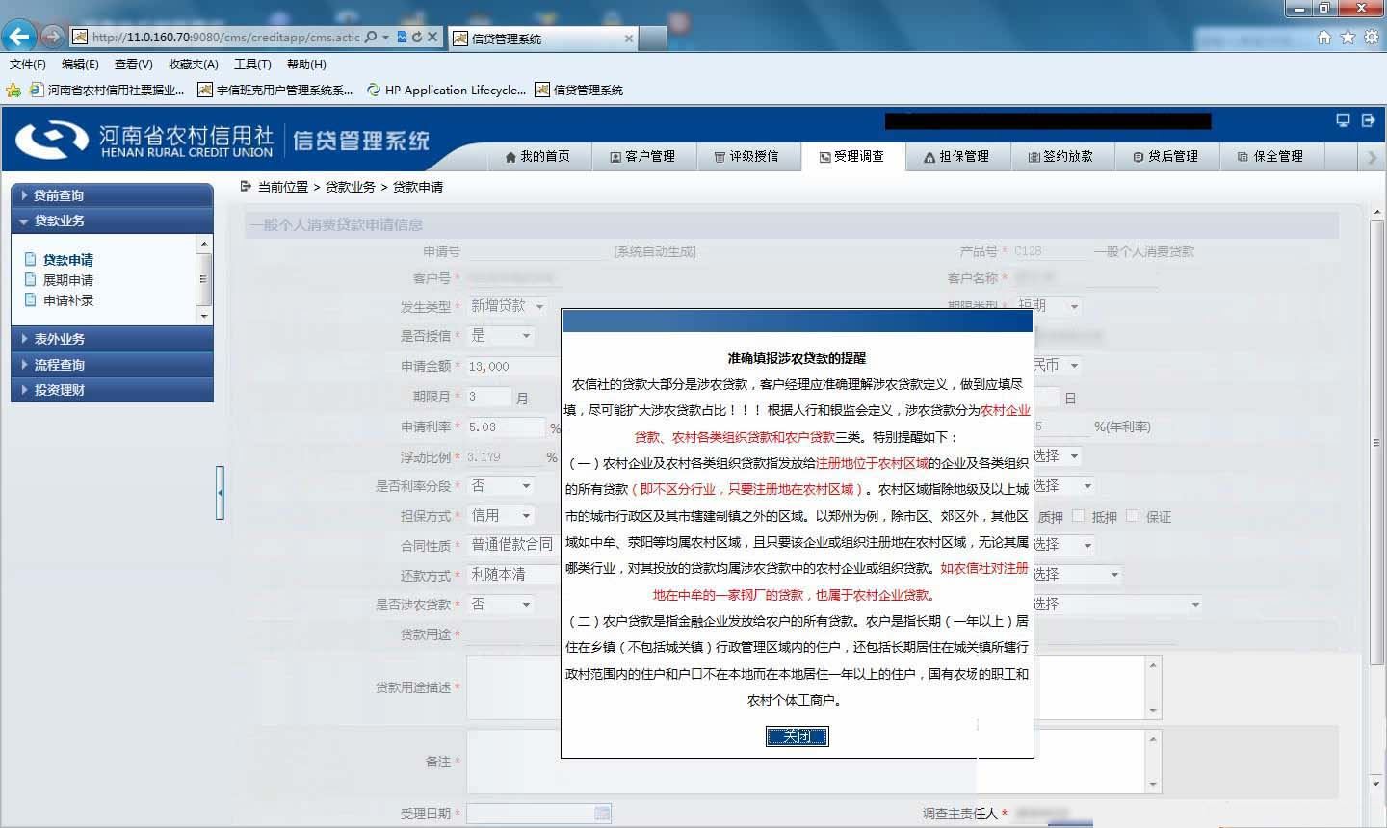Open the 签约放款 tab
This screenshot has width=1387, height=828.
tap(1060, 156)
